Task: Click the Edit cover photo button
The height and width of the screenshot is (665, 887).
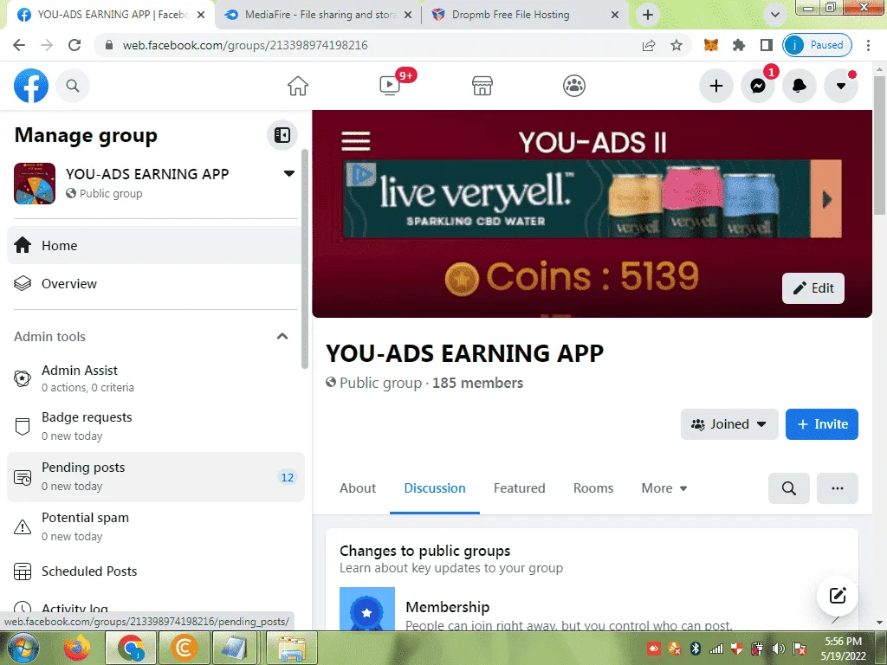Action: coord(813,288)
